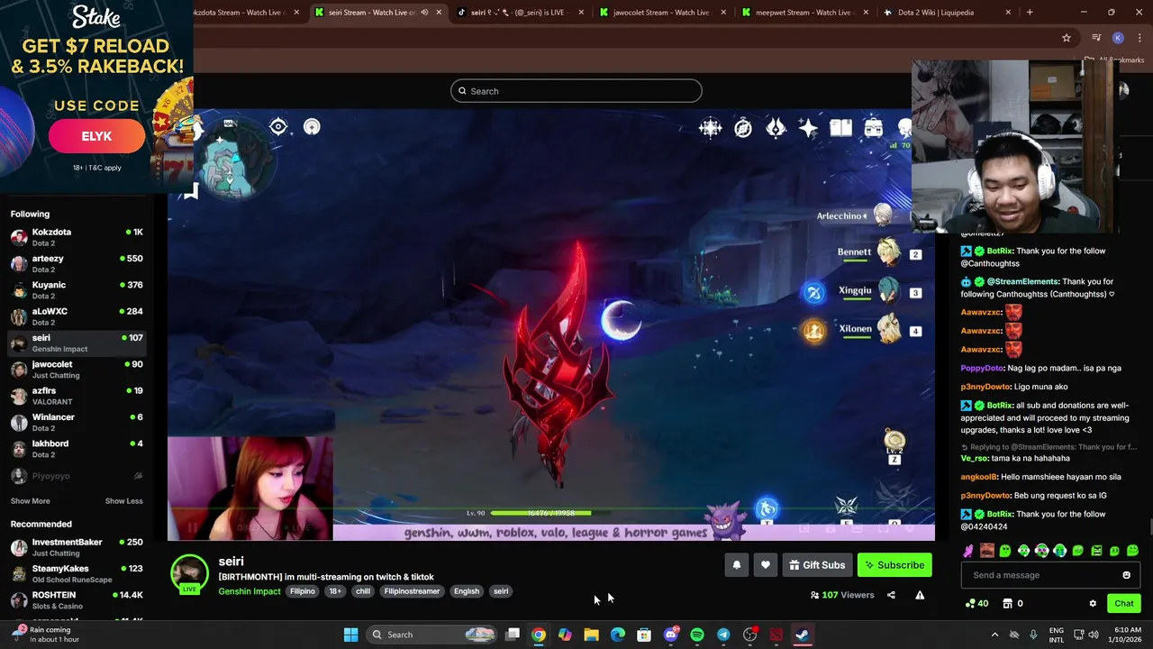Screen dimensions: 1153x649
Task: Switch to the jawocolet Stream tab
Action: [664, 13]
